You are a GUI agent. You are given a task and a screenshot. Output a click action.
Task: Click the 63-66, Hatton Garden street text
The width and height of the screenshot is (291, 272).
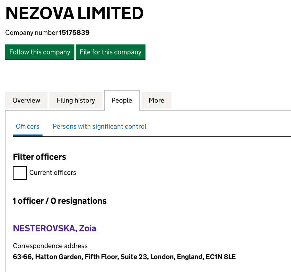48,257
